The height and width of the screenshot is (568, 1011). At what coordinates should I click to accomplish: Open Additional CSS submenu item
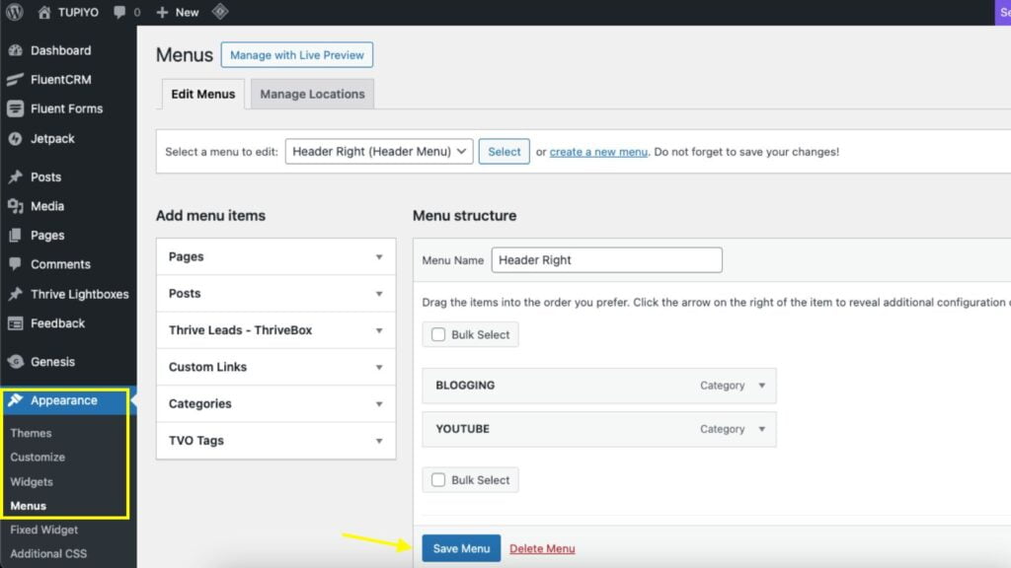click(48, 553)
